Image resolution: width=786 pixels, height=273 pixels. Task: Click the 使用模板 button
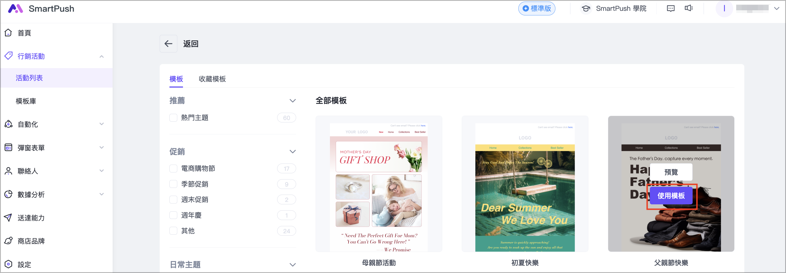click(671, 196)
